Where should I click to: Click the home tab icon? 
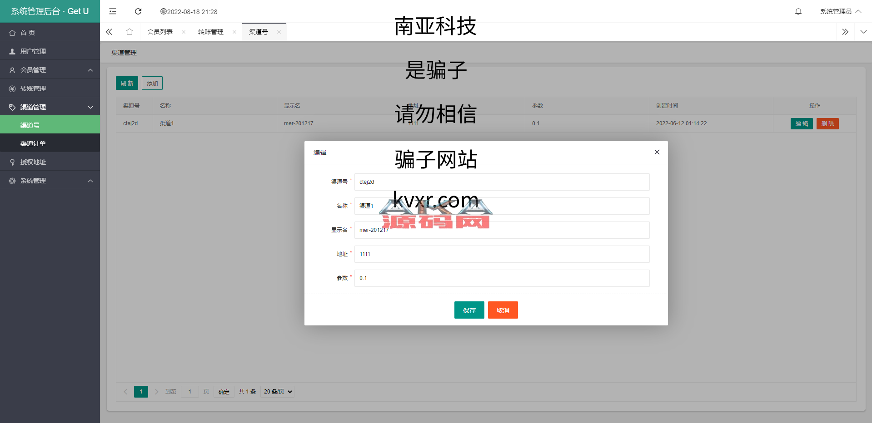(130, 32)
